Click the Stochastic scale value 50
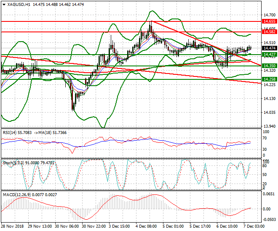The width and height of the screenshot is (278, 231). click(x=265, y=175)
